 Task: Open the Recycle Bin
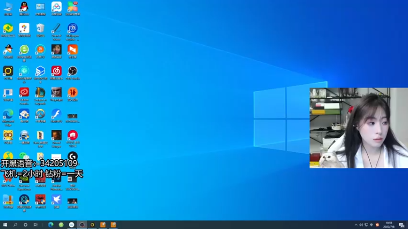tap(40, 30)
